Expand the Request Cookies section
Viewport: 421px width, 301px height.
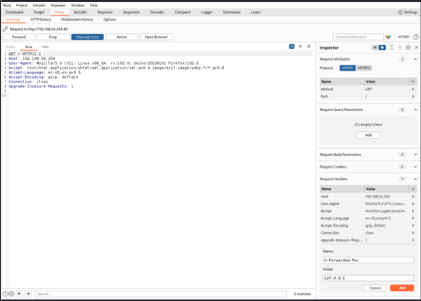415,167
